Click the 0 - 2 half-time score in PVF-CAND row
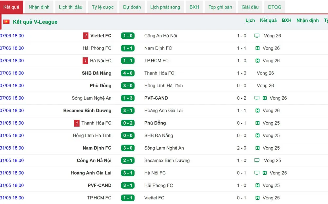This screenshot has width=328, height=204. point(242,98)
